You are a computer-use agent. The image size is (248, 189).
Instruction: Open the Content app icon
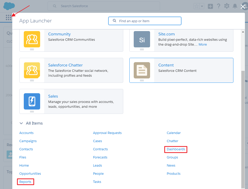point(142,70)
